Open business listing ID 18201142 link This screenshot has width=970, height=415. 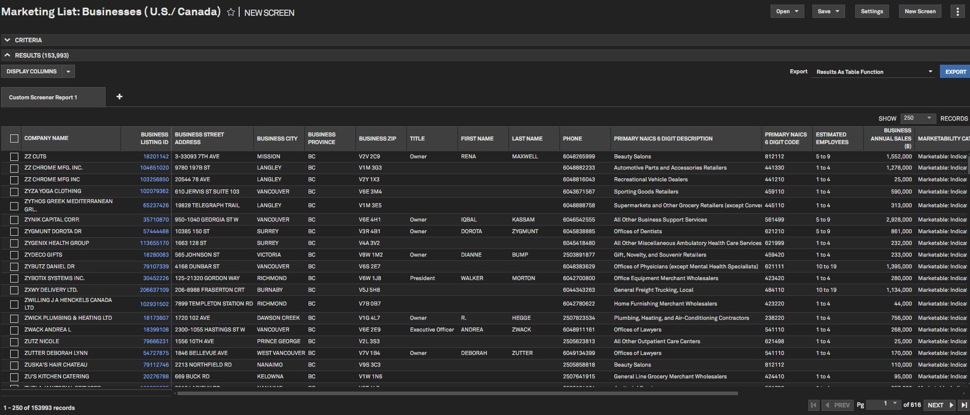click(x=156, y=157)
